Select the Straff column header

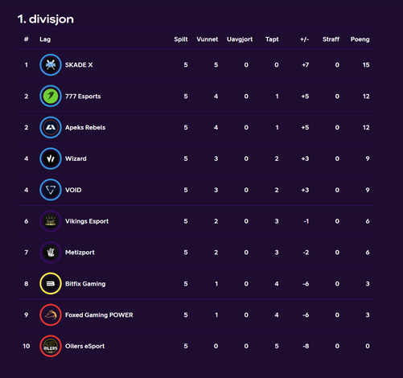[x=331, y=39]
